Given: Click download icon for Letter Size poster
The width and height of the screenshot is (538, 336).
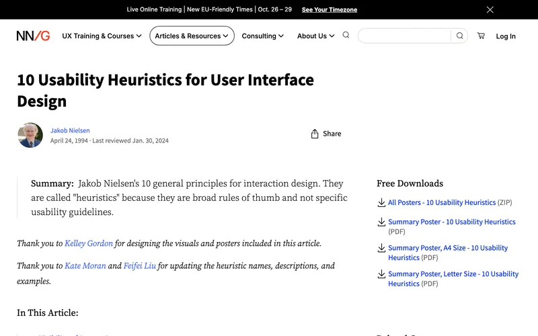Looking at the screenshot, I should [381, 274].
